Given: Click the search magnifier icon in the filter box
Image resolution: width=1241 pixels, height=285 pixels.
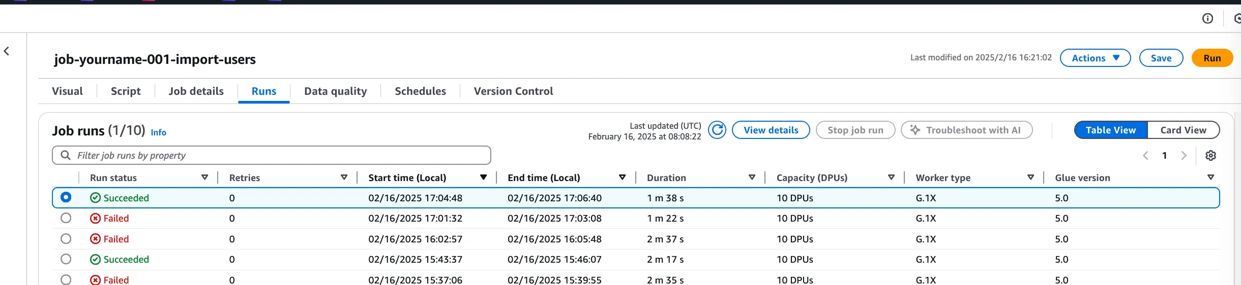Looking at the screenshot, I should 66,155.
